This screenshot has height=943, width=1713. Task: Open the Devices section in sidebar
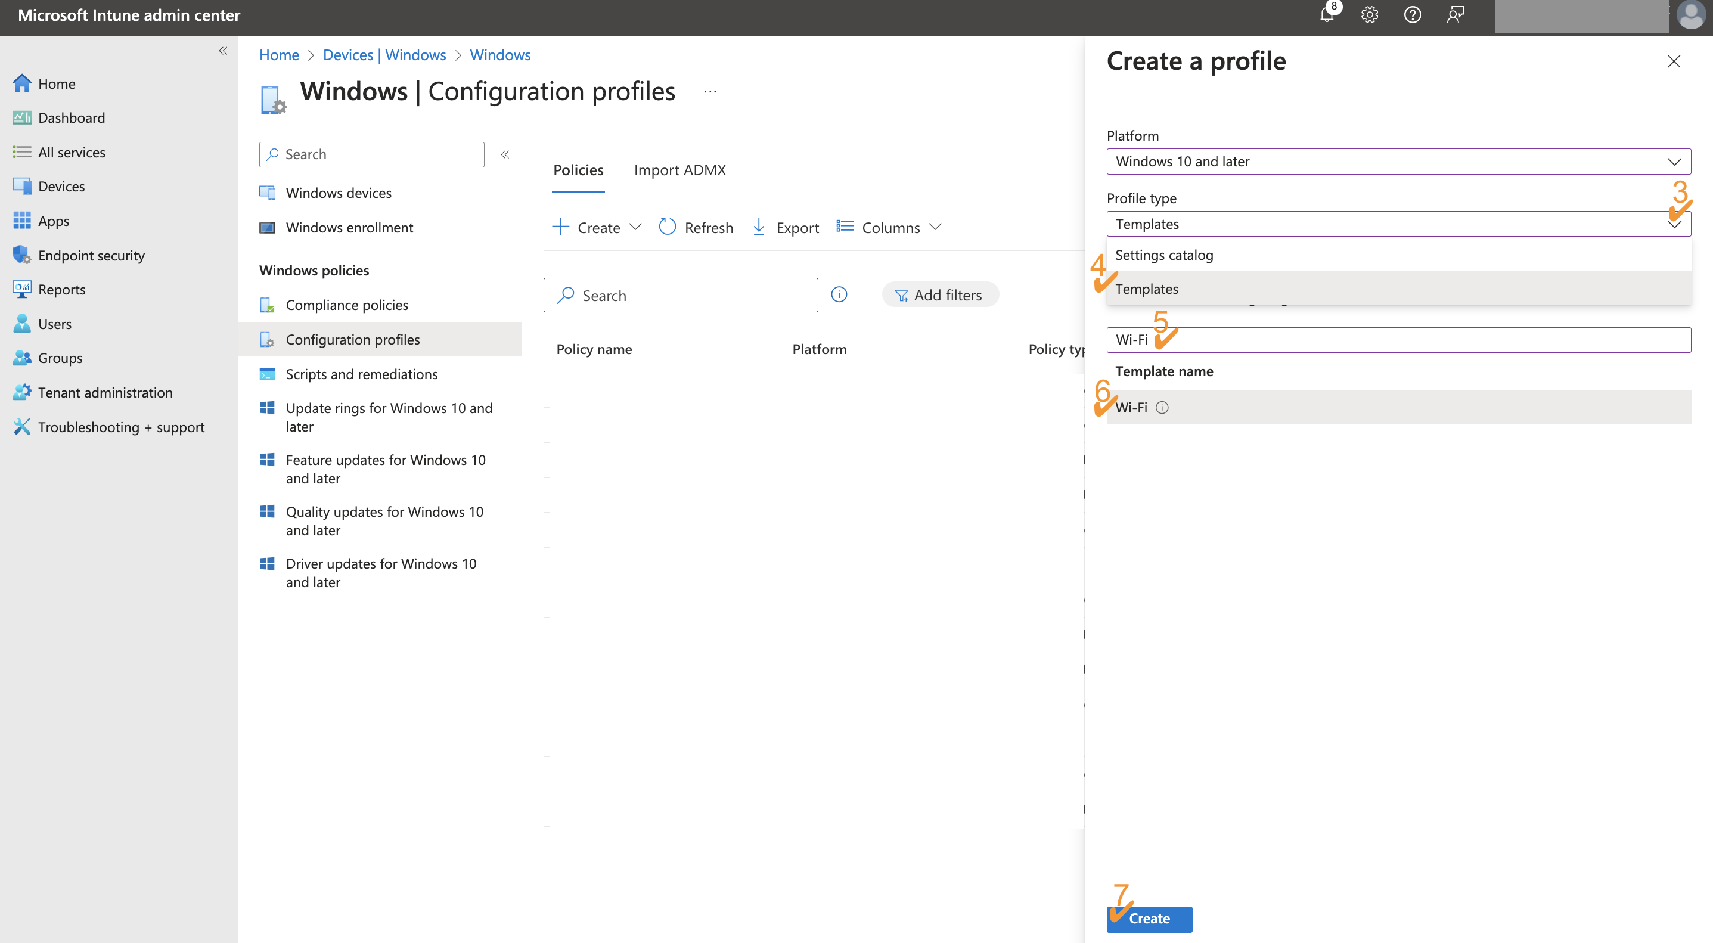62,186
